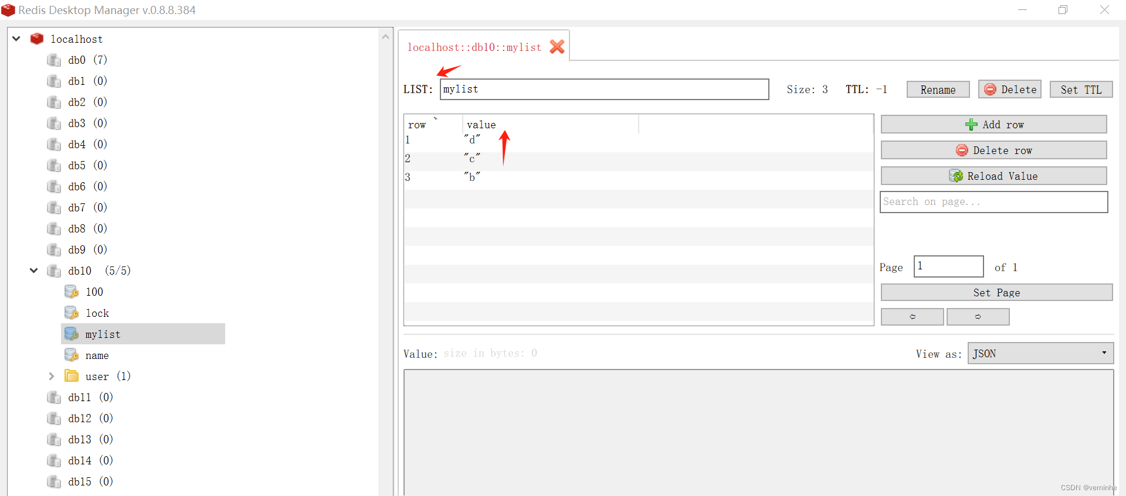The image size is (1126, 496).
Task: Click the db15 database icon
Action: point(54,481)
